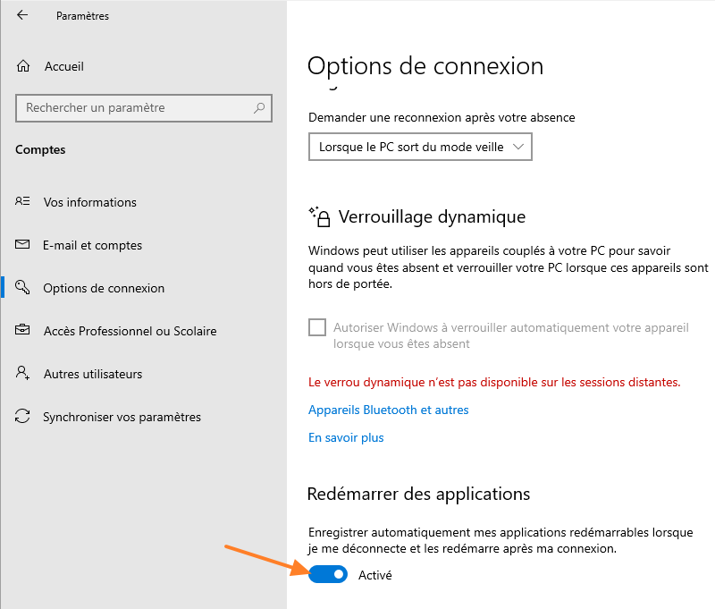Click the Synchroniser sync arrows icon

click(x=23, y=417)
